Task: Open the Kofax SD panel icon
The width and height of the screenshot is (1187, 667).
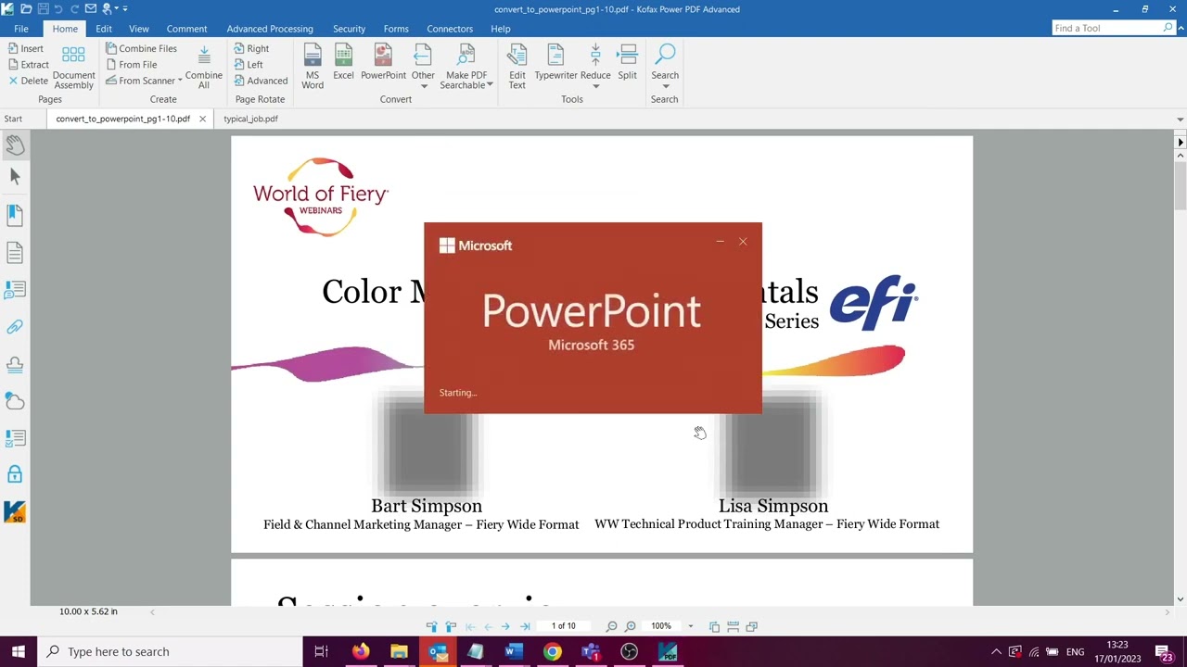Action: click(15, 511)
